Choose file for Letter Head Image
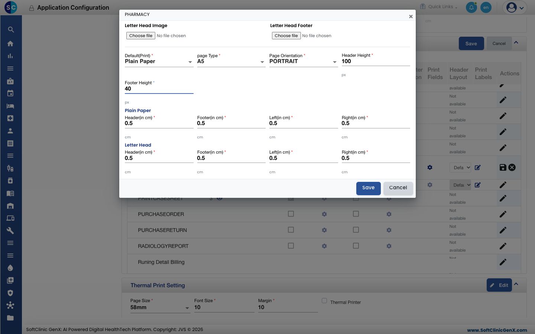The width and height of the screenshot is (535, 334). [141, 36]
